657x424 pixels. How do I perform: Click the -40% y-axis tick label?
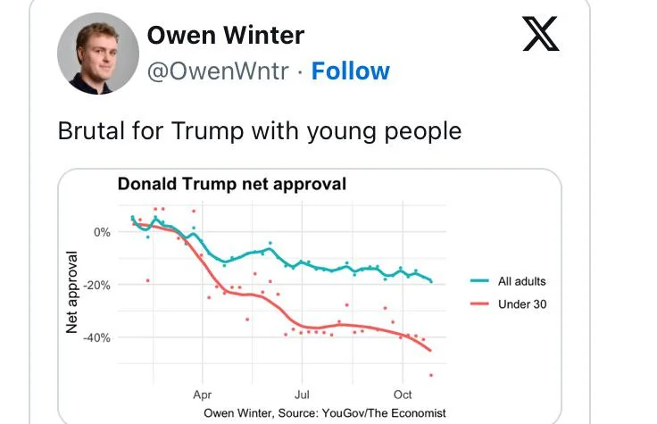tap(96, 337)
